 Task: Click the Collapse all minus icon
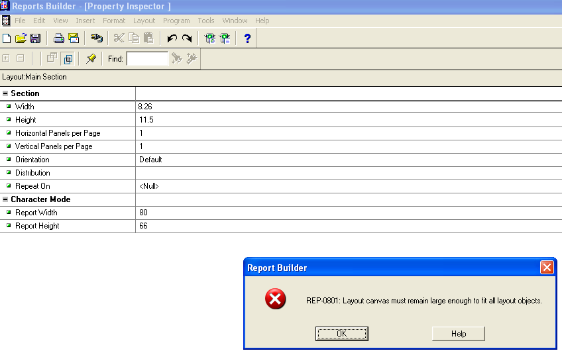tap(21, 58)
